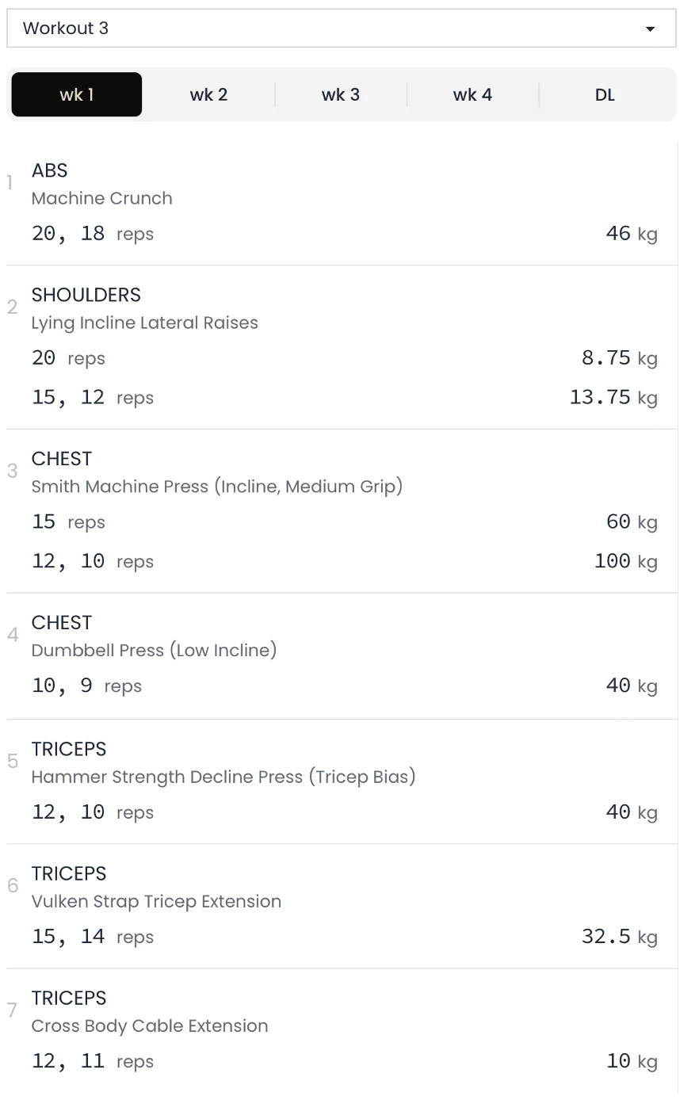Open Vulken Strap Tricep Extension exercise

[156, 901]
